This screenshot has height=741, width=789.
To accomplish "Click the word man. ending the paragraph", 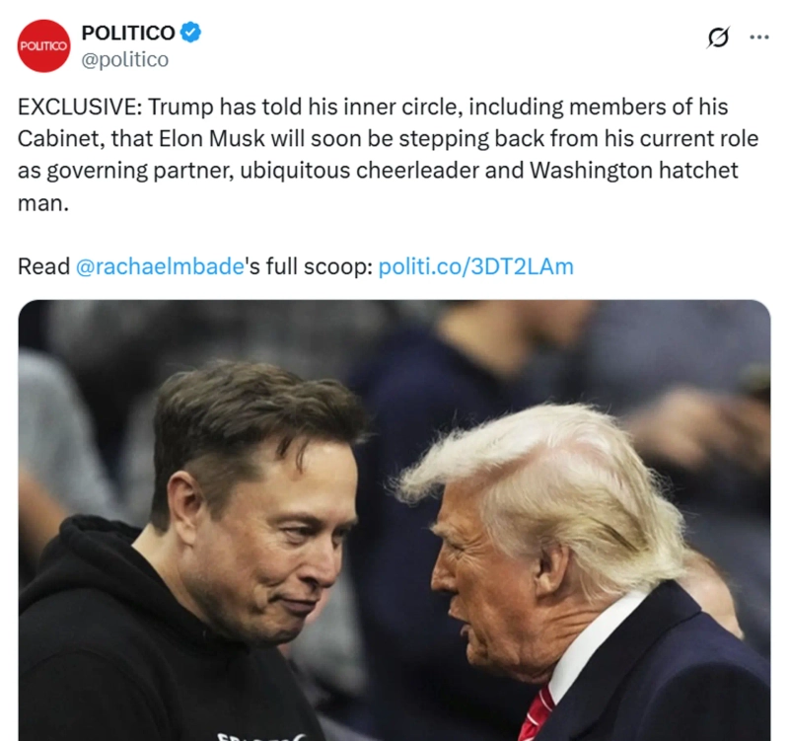I will tap(42, 203).
